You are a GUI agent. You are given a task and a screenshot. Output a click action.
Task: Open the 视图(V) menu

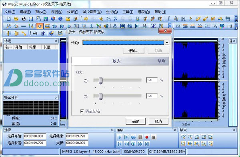pyautogui.click(x=57, y=12)
